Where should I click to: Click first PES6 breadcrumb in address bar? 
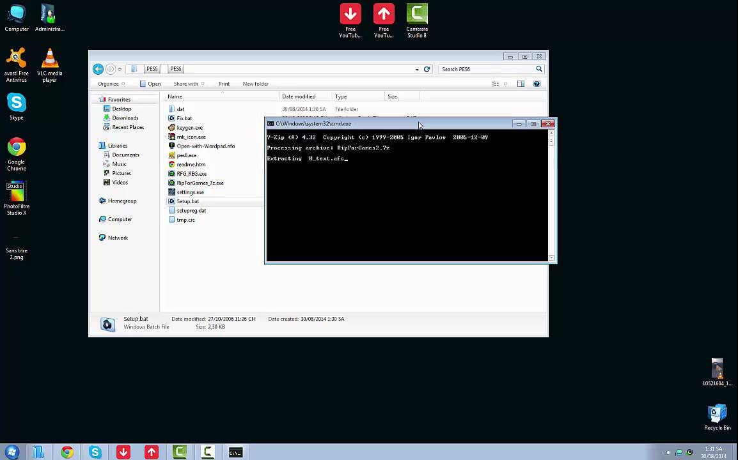(x=152, y=69)
